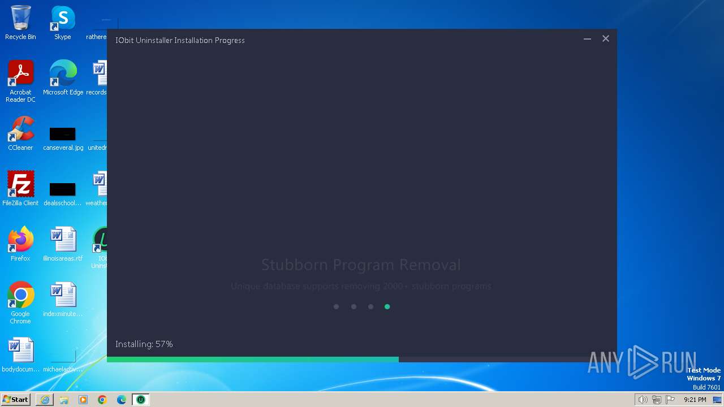
Task: Select the first slide indicator dot
Action: coord(336,306)
